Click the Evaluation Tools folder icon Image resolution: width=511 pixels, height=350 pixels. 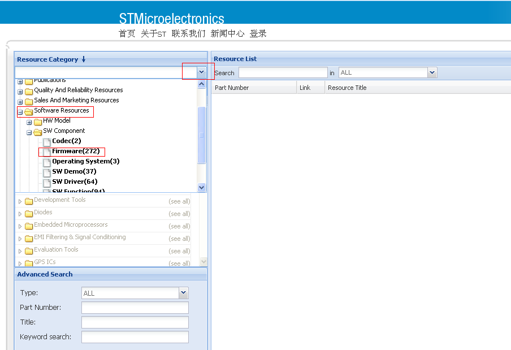tap(29, 250)
